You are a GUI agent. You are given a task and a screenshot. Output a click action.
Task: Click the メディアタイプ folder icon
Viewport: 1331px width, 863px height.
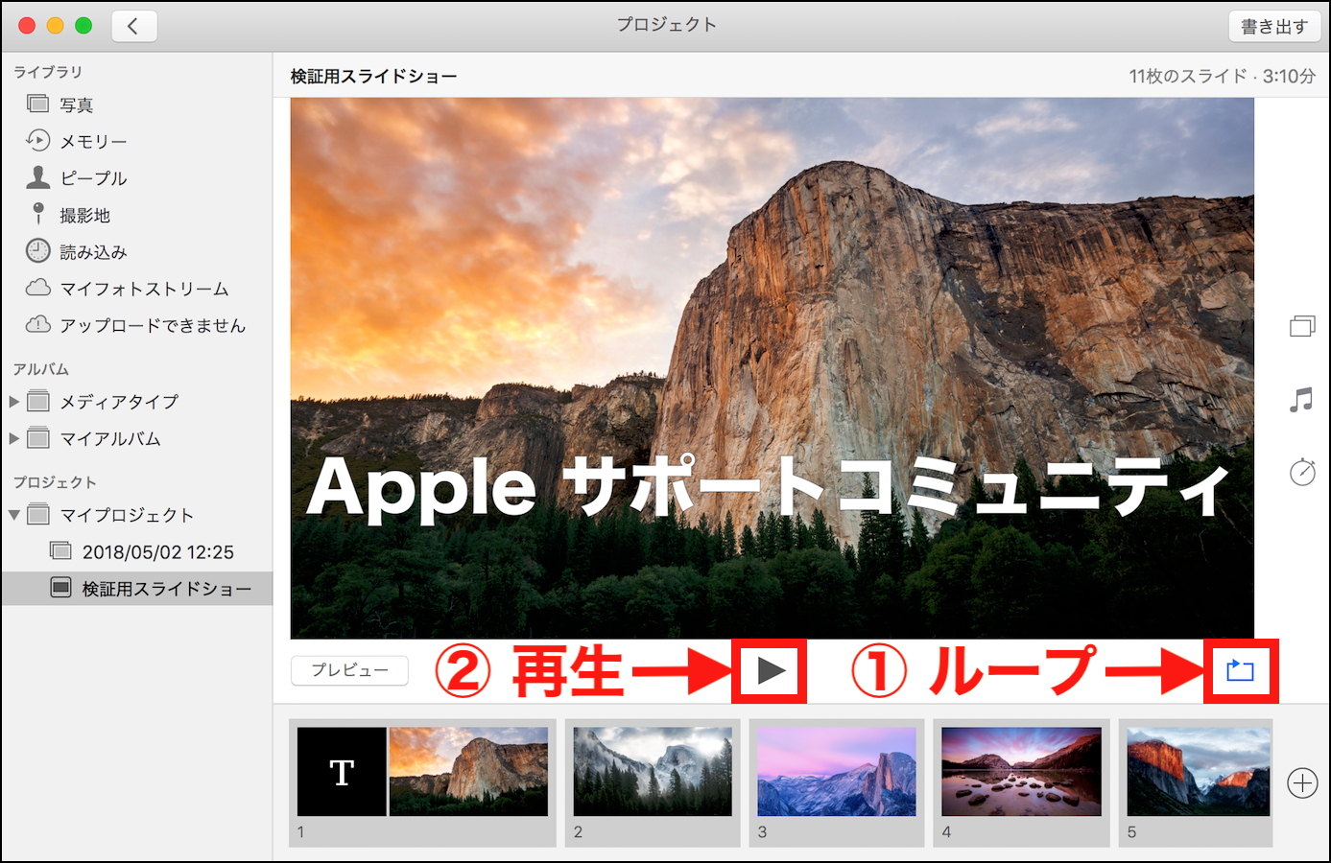[38, 401]
